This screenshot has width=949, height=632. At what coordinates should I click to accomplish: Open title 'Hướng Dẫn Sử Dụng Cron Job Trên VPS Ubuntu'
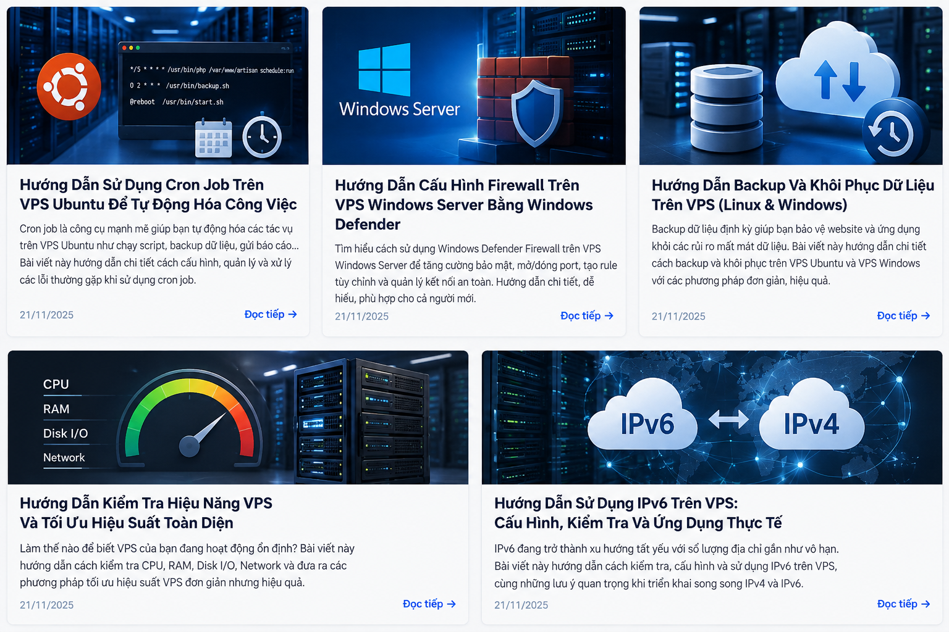(158, 194)
